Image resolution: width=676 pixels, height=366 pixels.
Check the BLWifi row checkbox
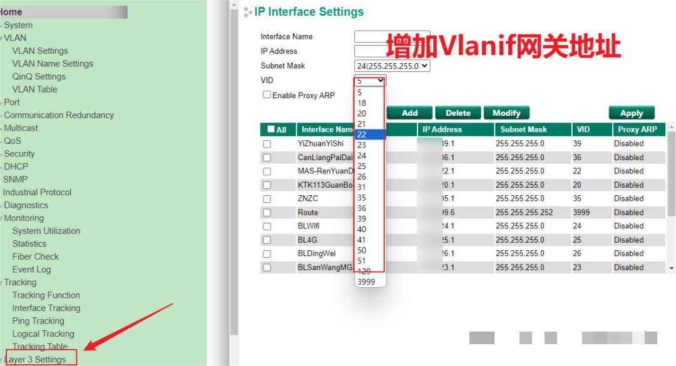pyautogui.click(x=267, y=226)
